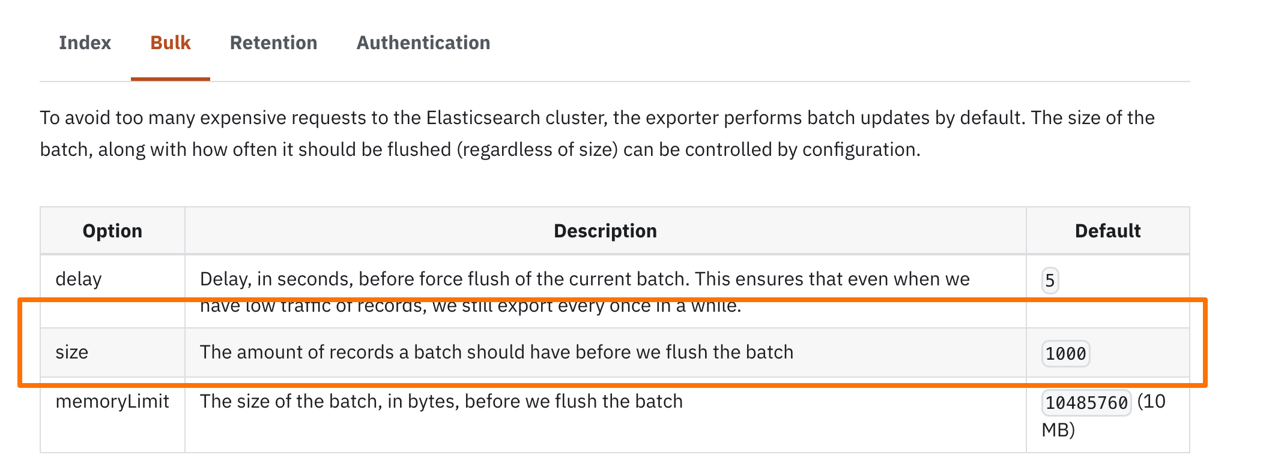
Task: Click the size row description text
Action: coord(496,352)
